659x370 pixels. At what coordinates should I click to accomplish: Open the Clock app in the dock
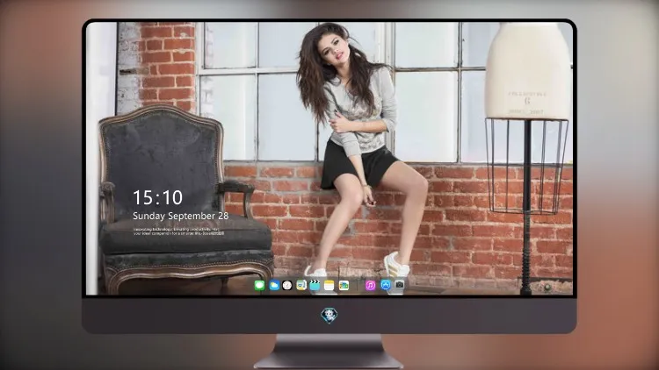pos(287,285)
